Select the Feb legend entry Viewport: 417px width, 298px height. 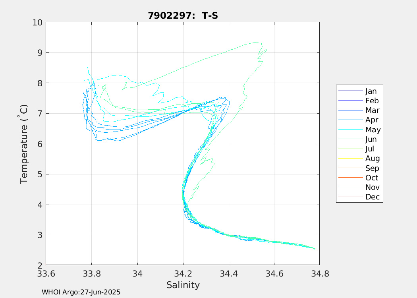[359, 101]
